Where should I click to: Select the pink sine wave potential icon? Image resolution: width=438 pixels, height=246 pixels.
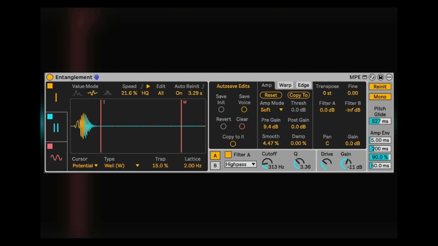coord(56,158)
